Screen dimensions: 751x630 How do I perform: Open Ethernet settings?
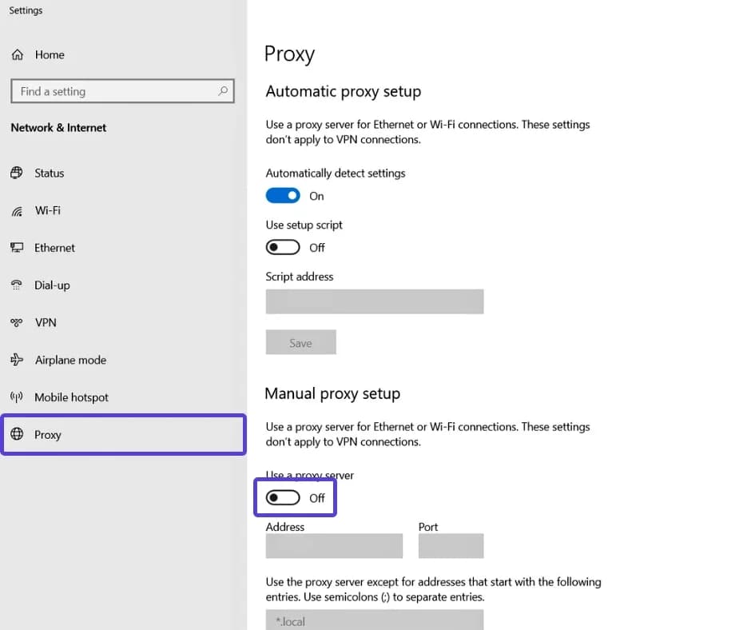click(53, 248)
